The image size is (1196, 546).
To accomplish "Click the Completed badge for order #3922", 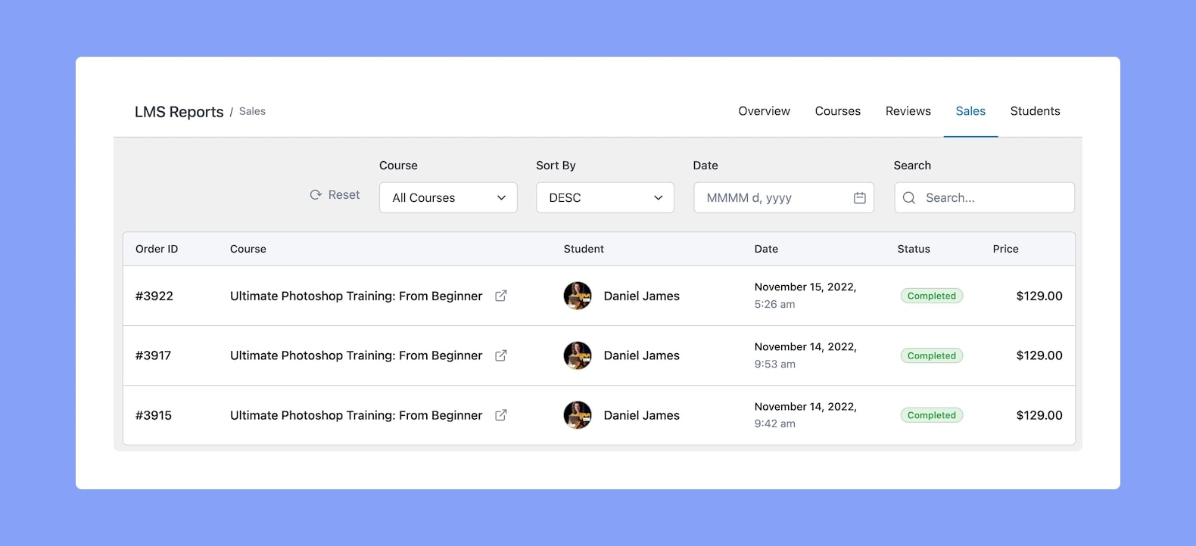I will click(x=932, y=296).
